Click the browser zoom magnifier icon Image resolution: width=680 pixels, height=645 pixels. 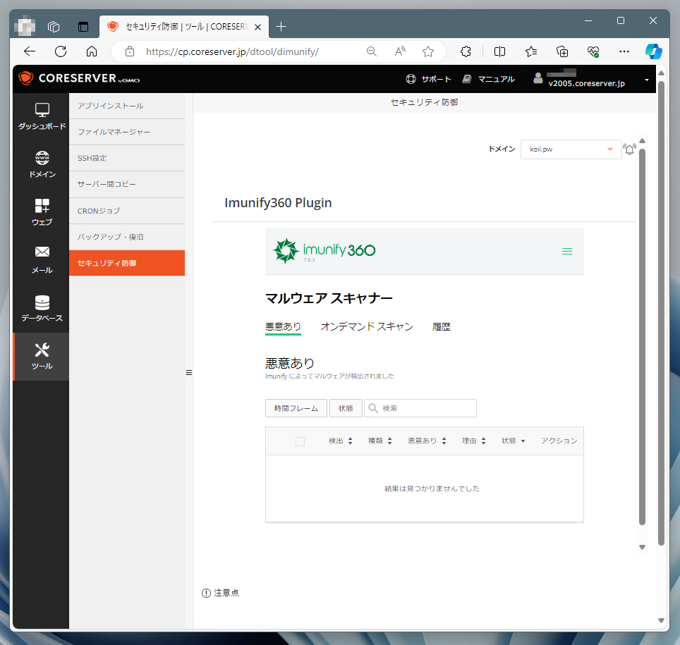point(371,51)
